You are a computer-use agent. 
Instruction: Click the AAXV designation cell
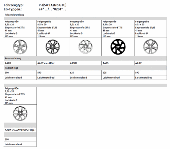point(151,63)
